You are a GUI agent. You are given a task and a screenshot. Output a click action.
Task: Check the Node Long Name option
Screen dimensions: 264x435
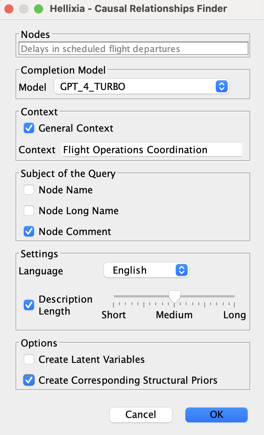(29, 211)
